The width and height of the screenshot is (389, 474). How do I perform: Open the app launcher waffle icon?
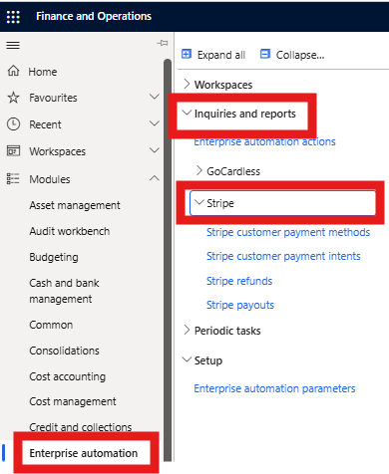pyautogui.click(x=13, y=17)
